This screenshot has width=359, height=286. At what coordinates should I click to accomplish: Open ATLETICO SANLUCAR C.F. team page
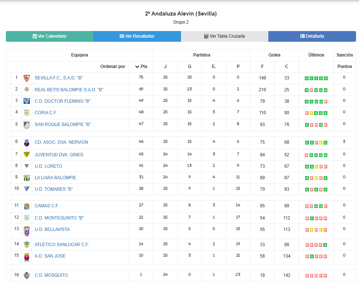click(x=62, y=245)
